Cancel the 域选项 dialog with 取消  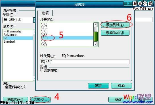pos(122,86)
